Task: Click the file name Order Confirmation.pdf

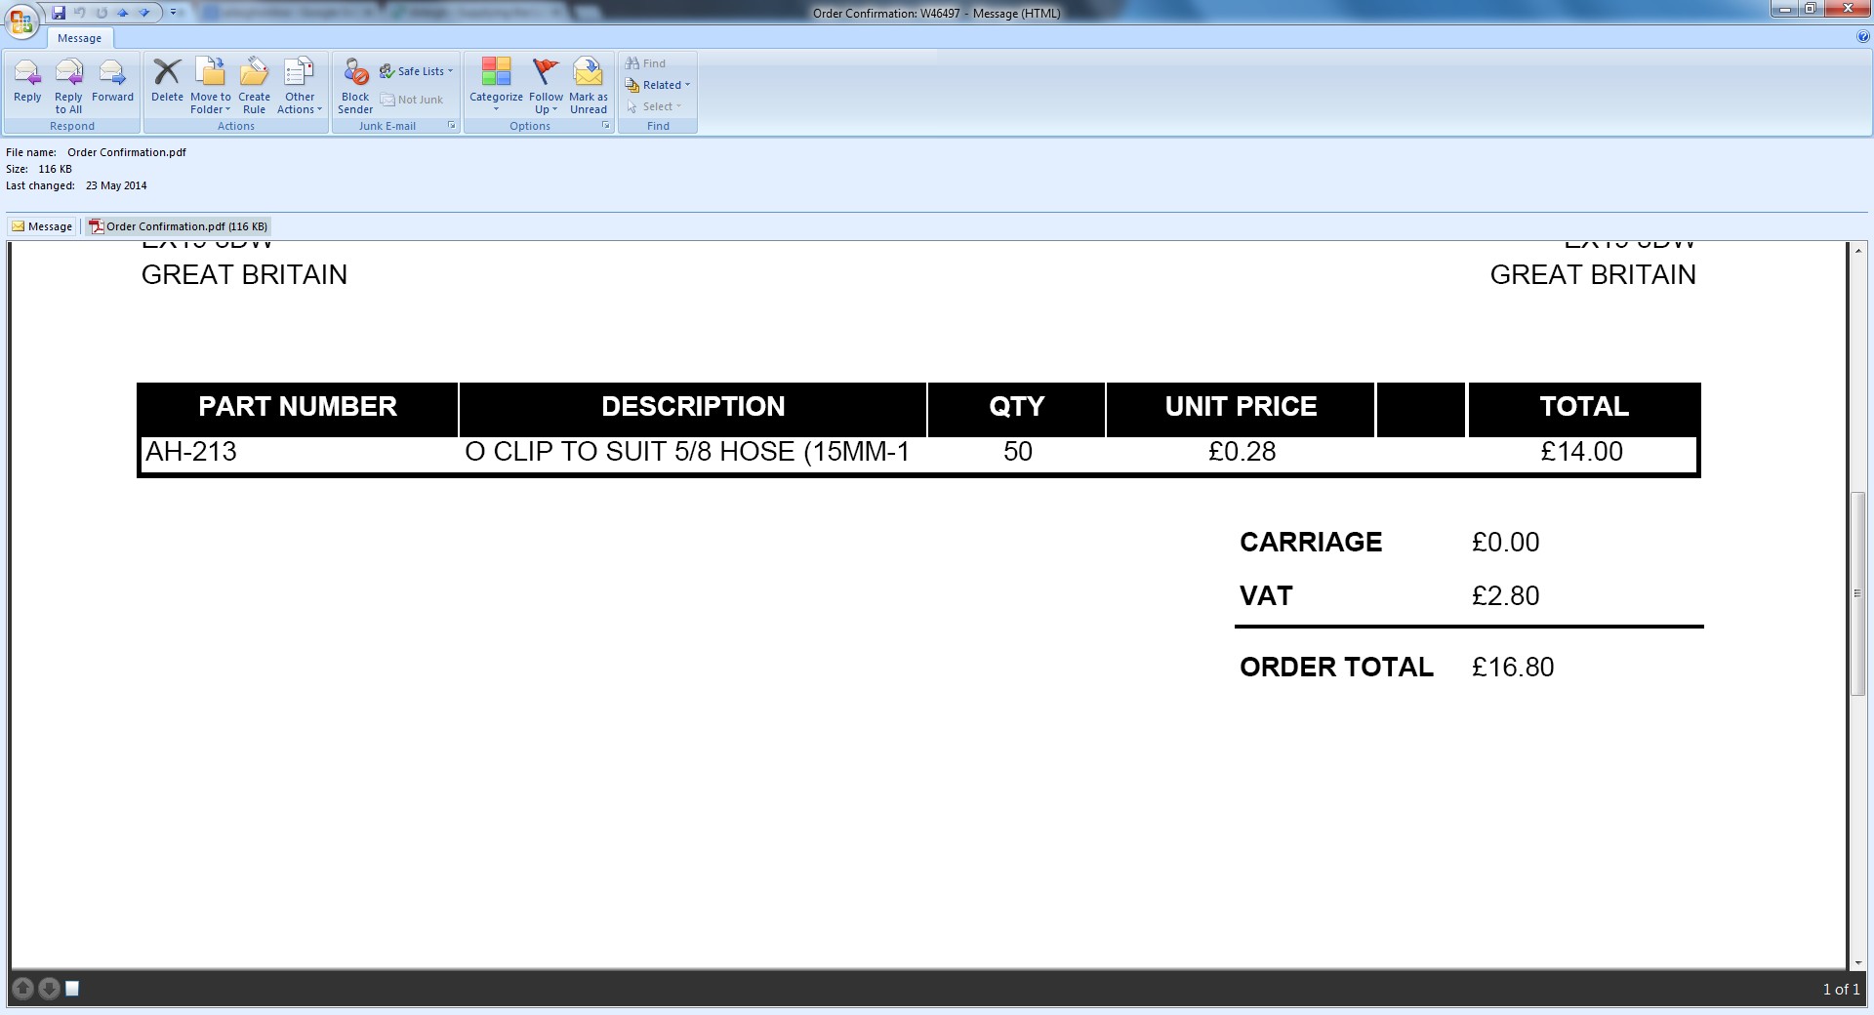Action: [127, 152]
